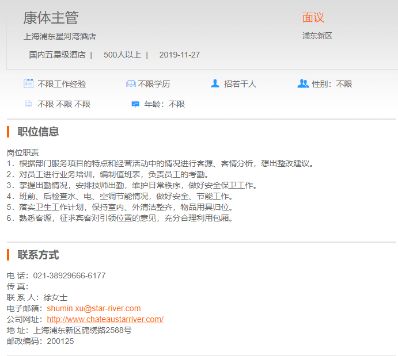The height and width of the screenshot is (356, 398).
Task: Click the address 上海浦东新区锦绣路2588号
Action: click(x=82, y=330)
